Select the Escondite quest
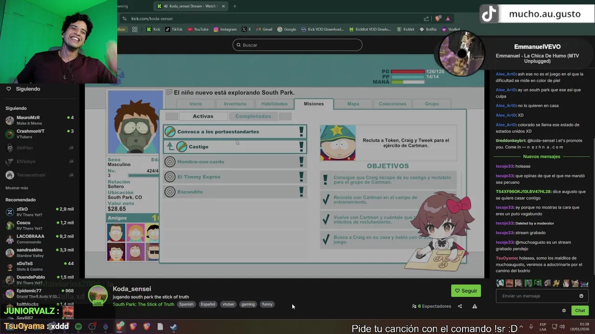Screen dimensions: 595x334 (x=235, y=192)
